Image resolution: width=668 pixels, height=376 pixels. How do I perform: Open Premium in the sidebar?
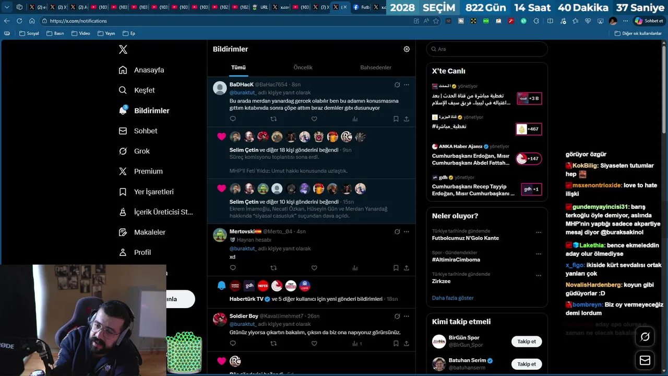pyautogui.click(x=140, y=171)
